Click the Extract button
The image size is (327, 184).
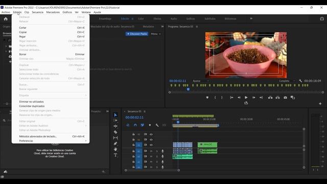[x=277, y=98]
